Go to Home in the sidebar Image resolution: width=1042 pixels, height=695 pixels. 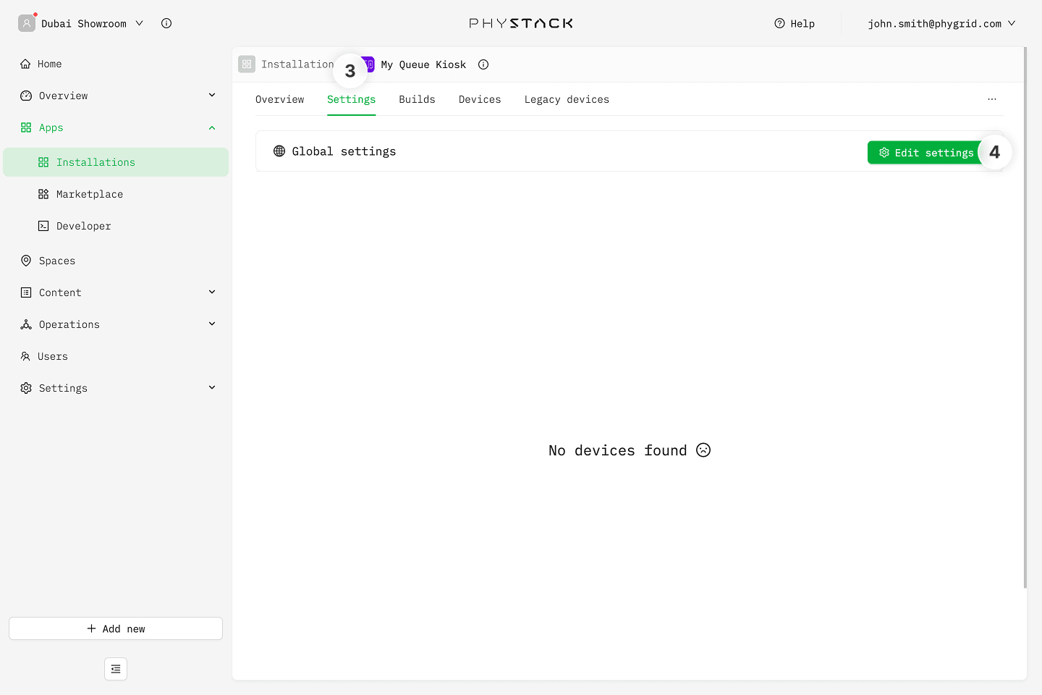[49, 64]
